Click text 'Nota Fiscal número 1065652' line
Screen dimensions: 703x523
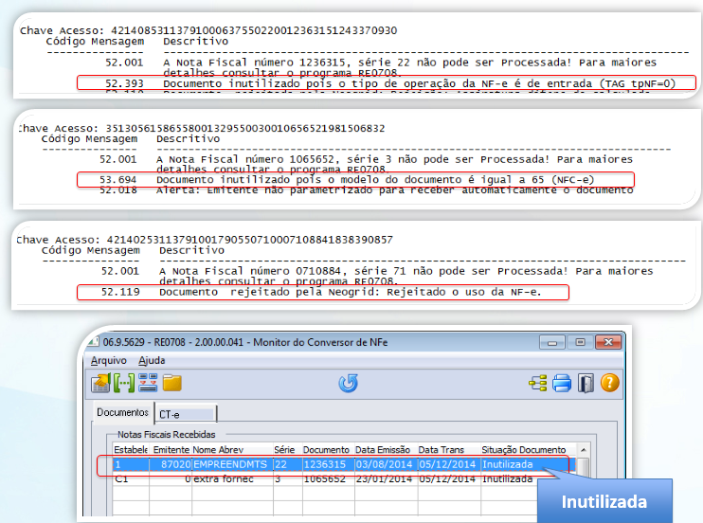(x=394, y=159)
